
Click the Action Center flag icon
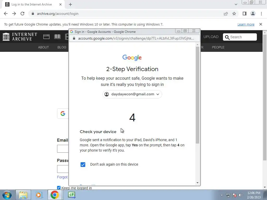pos(234,195)
